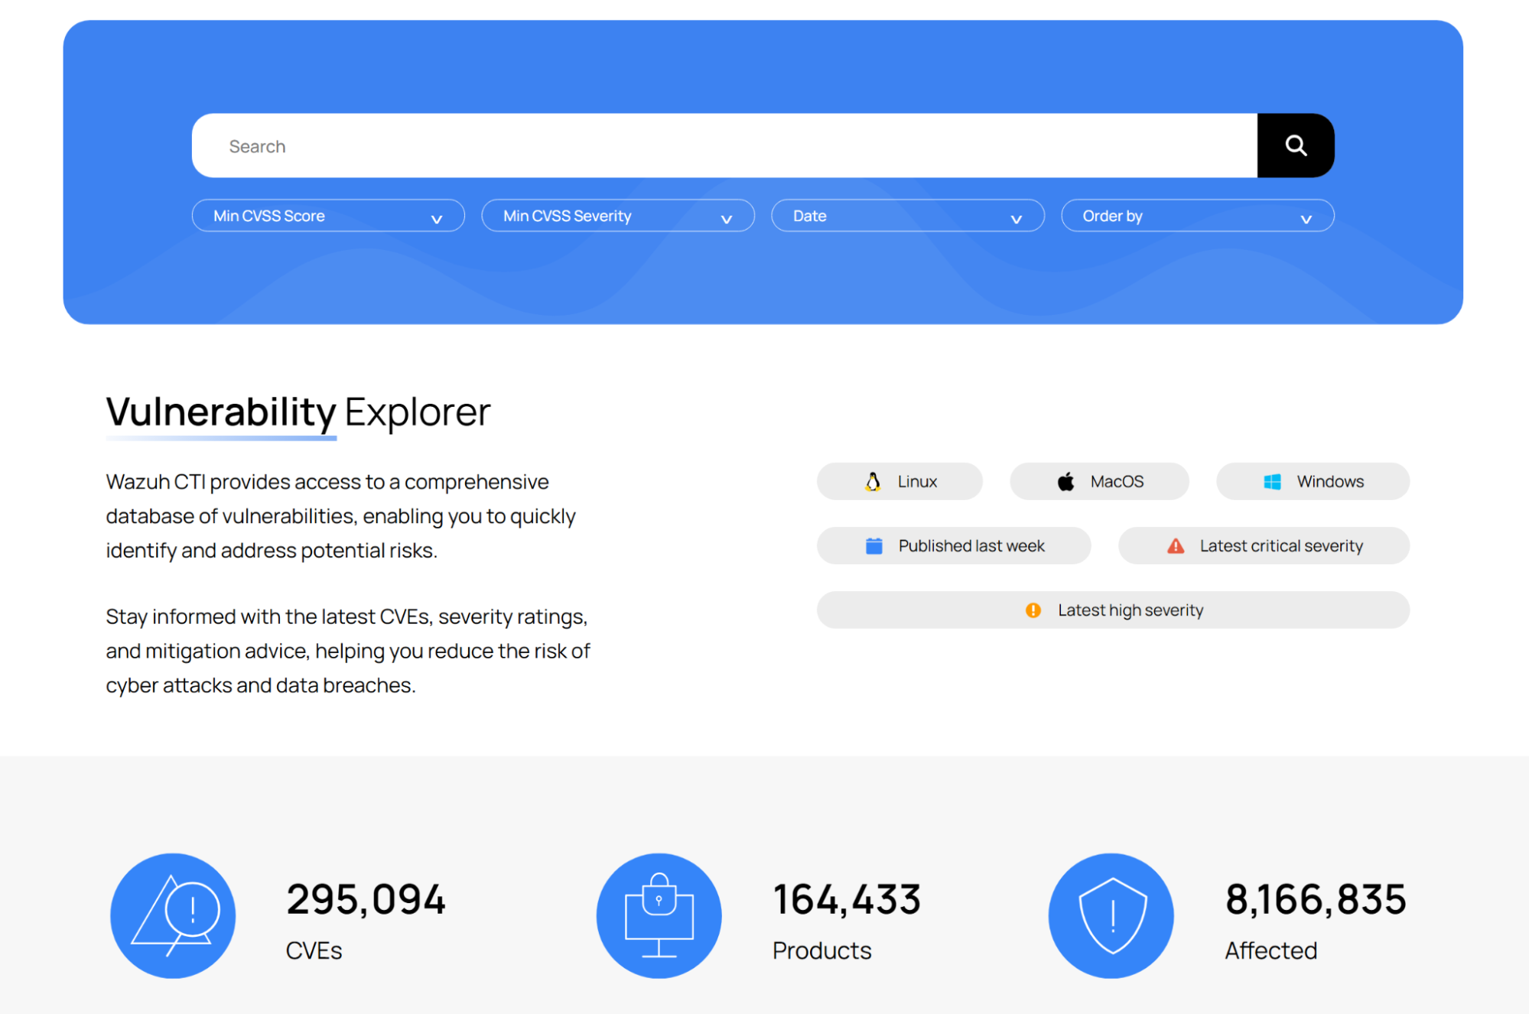Click the Linux penguin icon
Image resolution: width=1529 pixels, height=1014 pixels.
[x=873, y=482]
